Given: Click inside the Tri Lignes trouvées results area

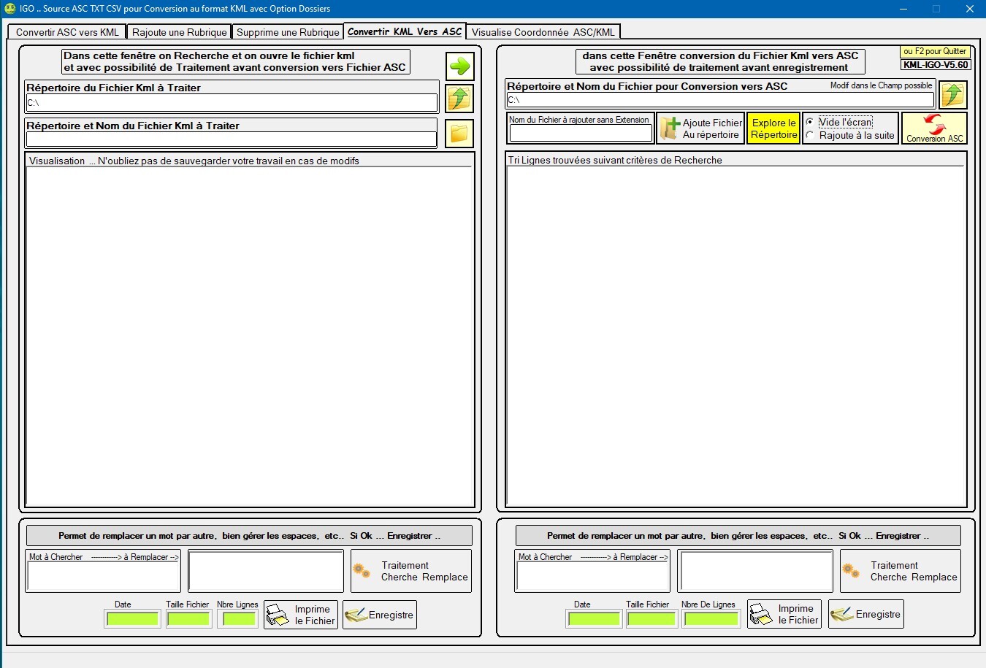Looking at the screenshot, I should tap(736, 335).
